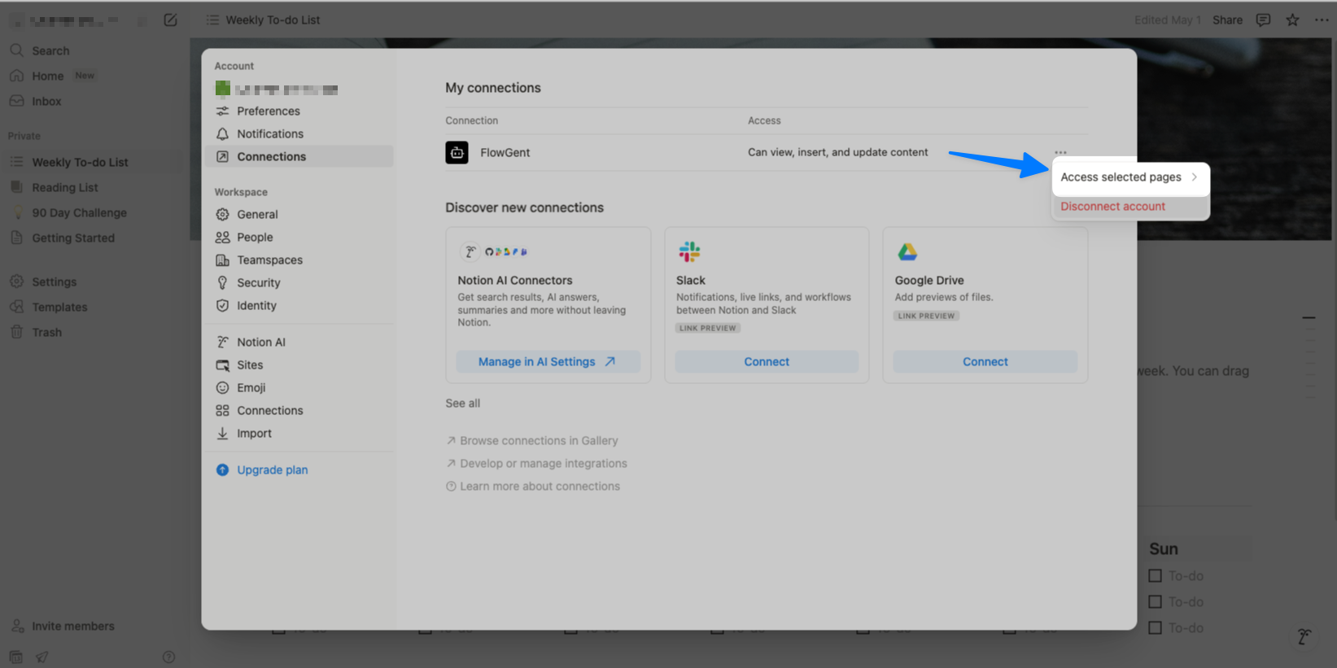Click the calendar icon at sidebar bottom
This screenshot has height=668, width=1337.
coord(16,657)
